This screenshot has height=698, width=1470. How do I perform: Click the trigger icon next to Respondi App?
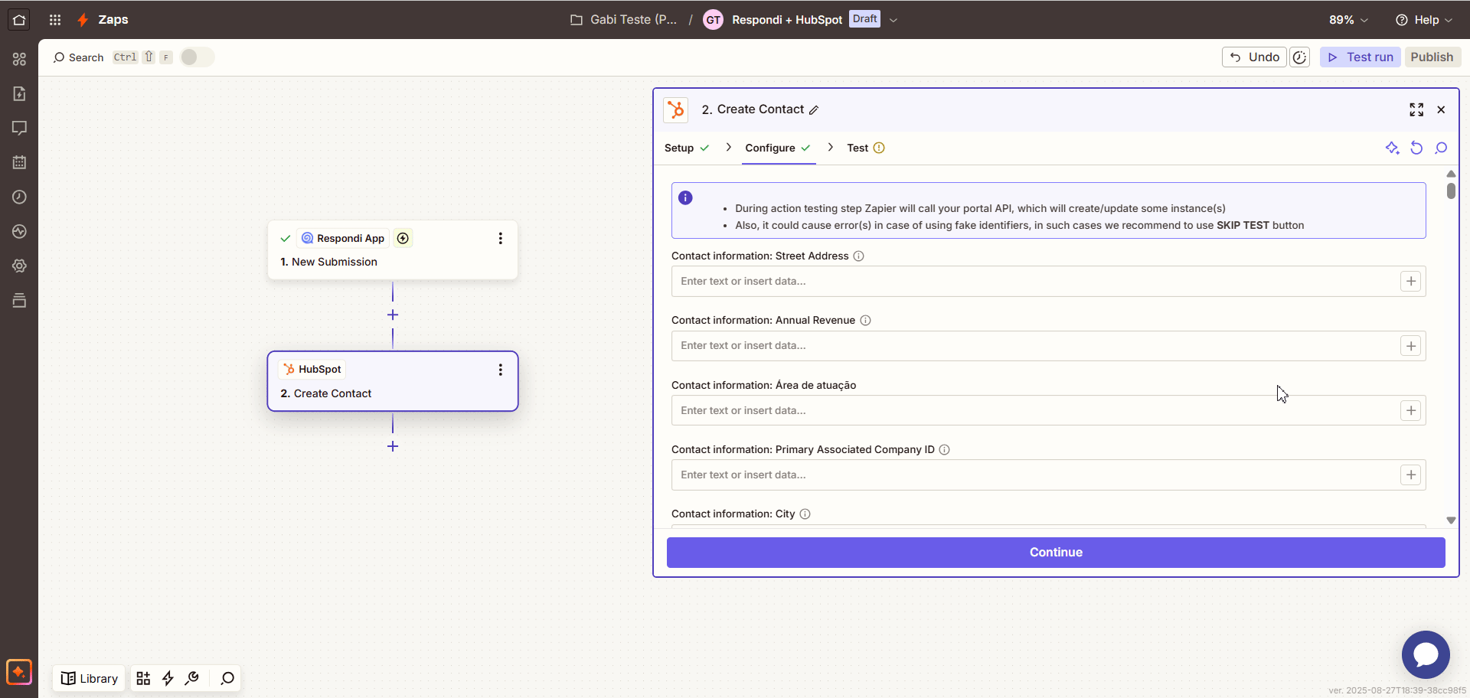click(x=403, y=238)
